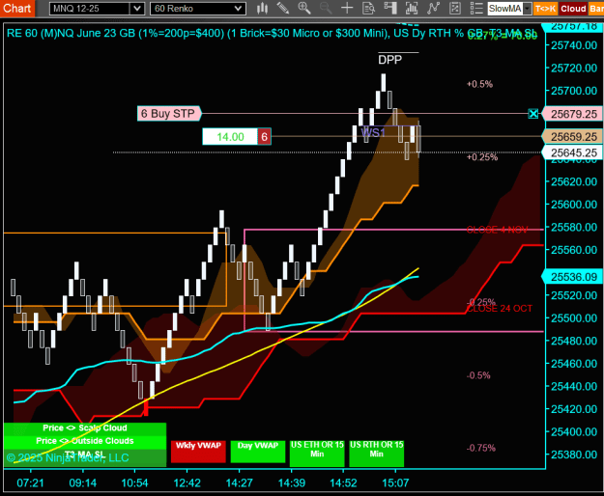
Task: Open the MNQ 12-25 instrument dropdown
Action: (97, 9)
